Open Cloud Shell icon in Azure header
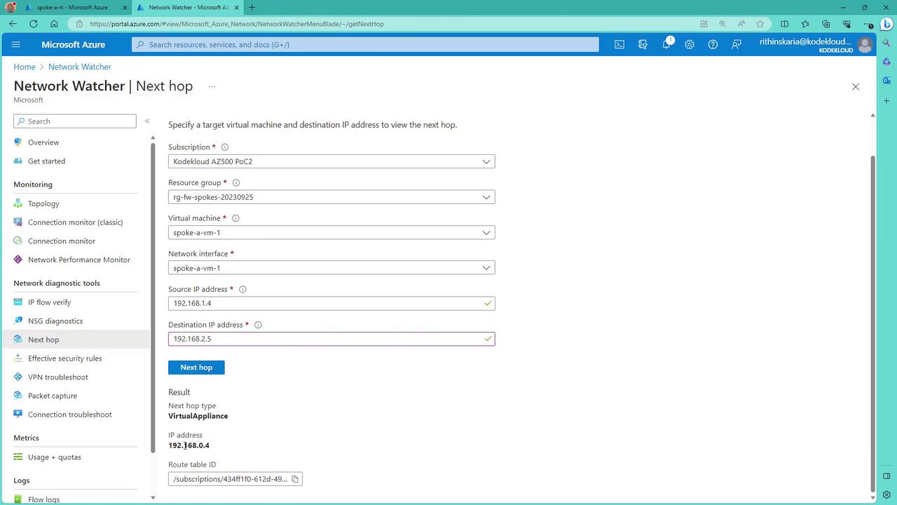This screenshot has height=505, width=897. [x=619, y=44]
